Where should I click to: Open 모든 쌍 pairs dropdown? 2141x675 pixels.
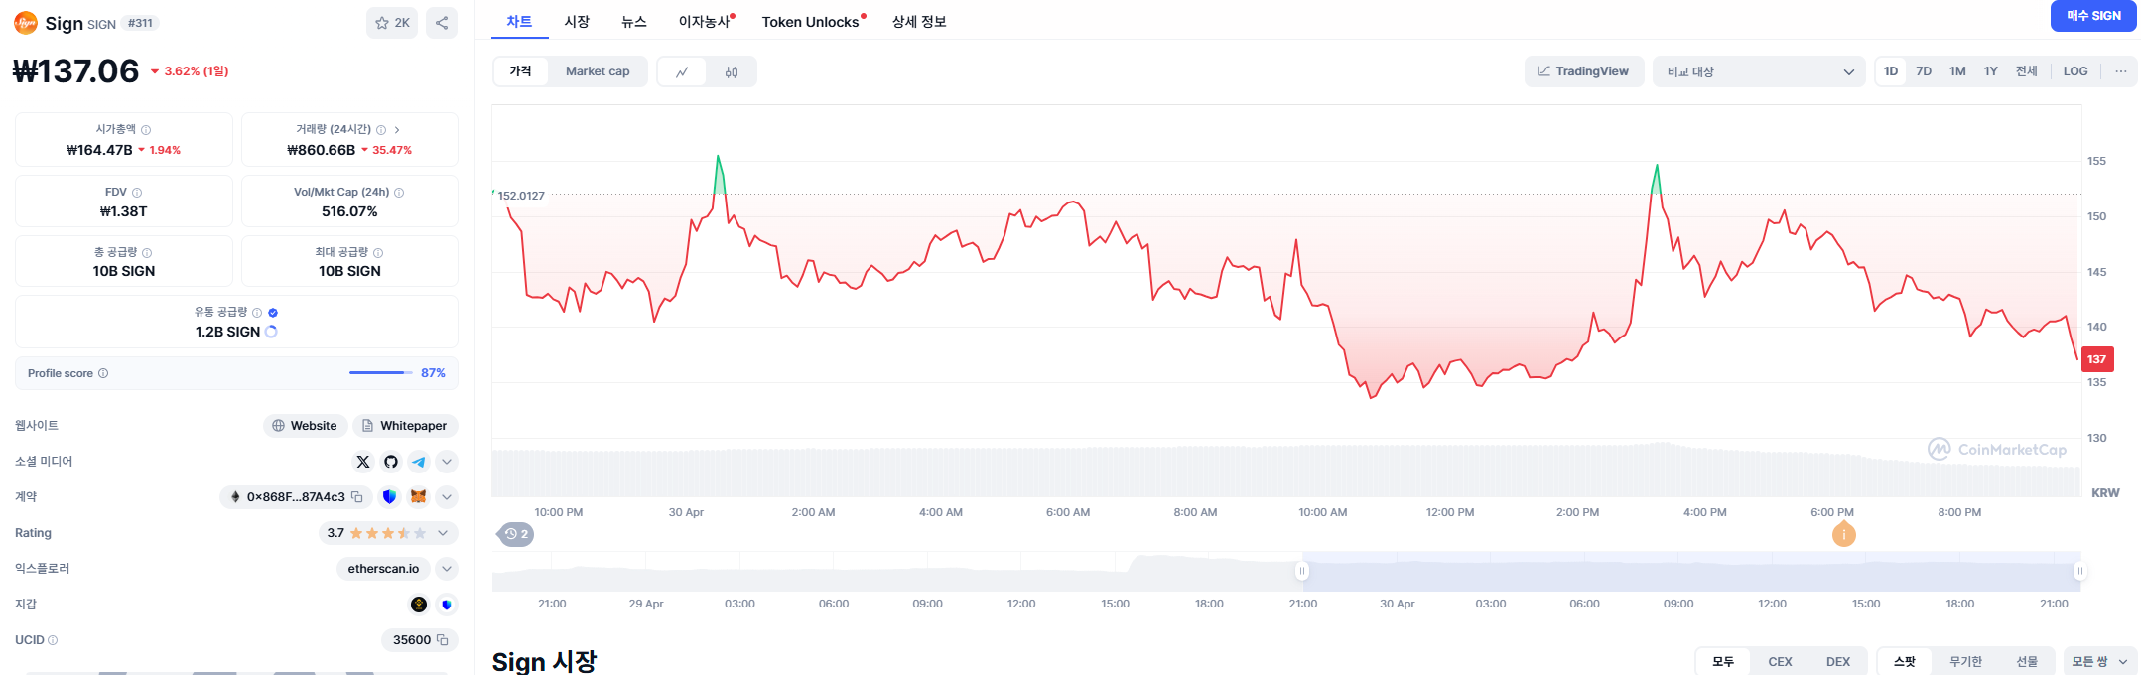coord(2099,662)
